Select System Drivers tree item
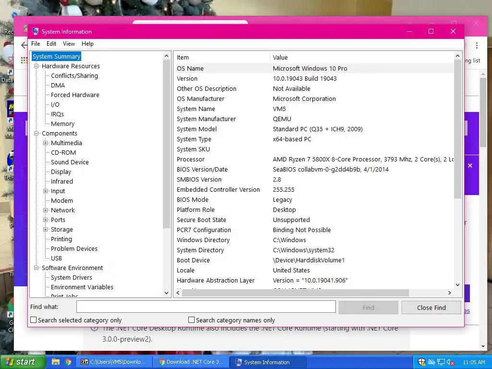This screenshot has width=492, height=369. (x=72, y=277)
